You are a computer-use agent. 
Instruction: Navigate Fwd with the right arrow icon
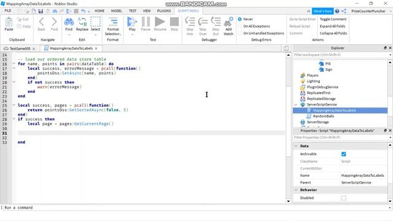(54, 22)
